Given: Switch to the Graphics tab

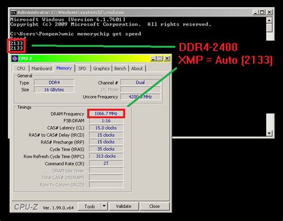Looking at the screenshot, I should click(101, 69).
